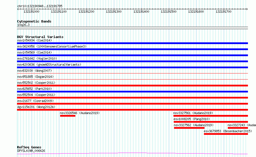Select the red bar under dgv115e201
The image size is (256, 157).
[132, 110]
